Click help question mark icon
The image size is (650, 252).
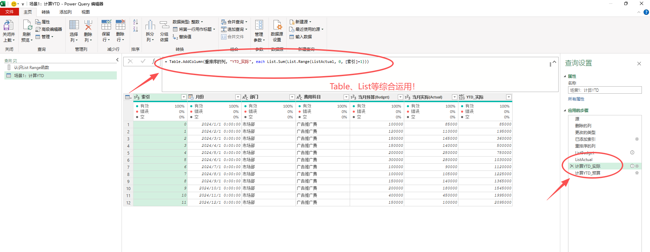click(646, 12)
